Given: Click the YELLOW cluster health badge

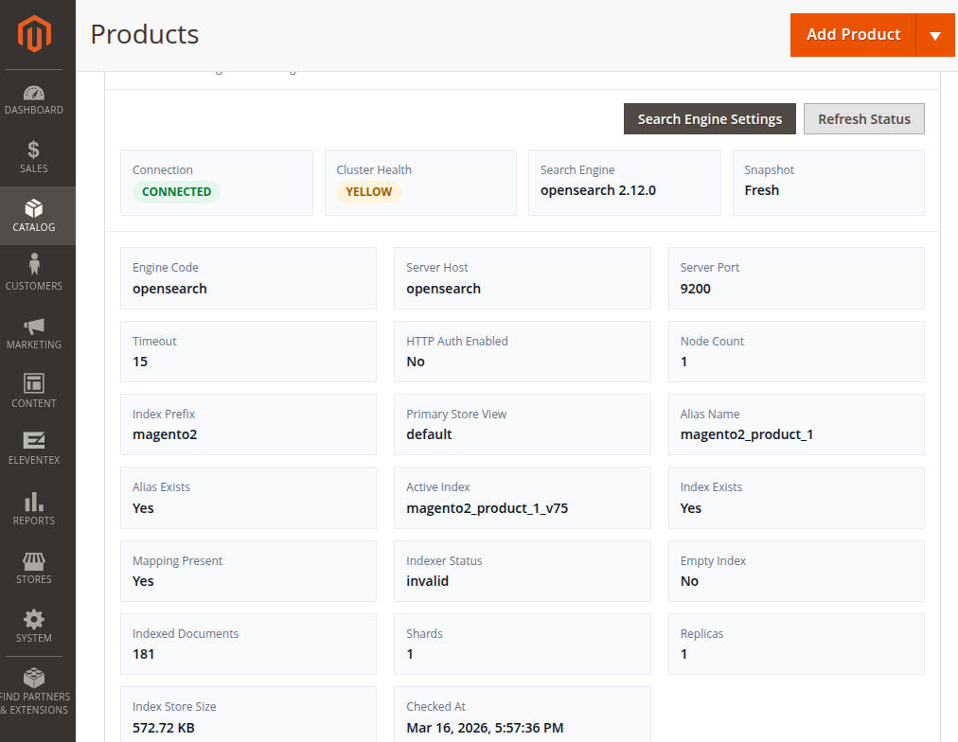Looking at the screenshot, I should [368, 192].
